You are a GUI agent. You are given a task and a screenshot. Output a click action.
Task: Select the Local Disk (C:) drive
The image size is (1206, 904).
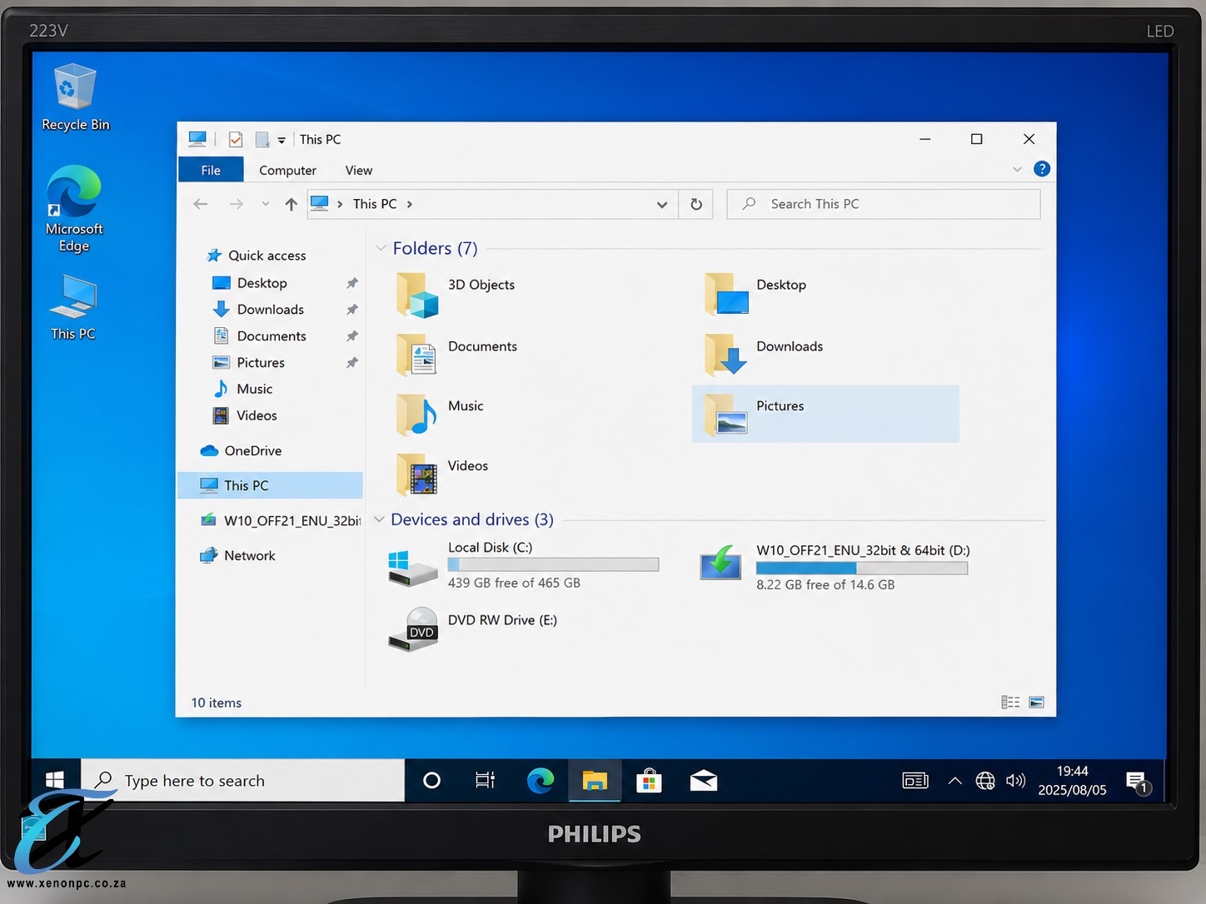coord(524,565)
